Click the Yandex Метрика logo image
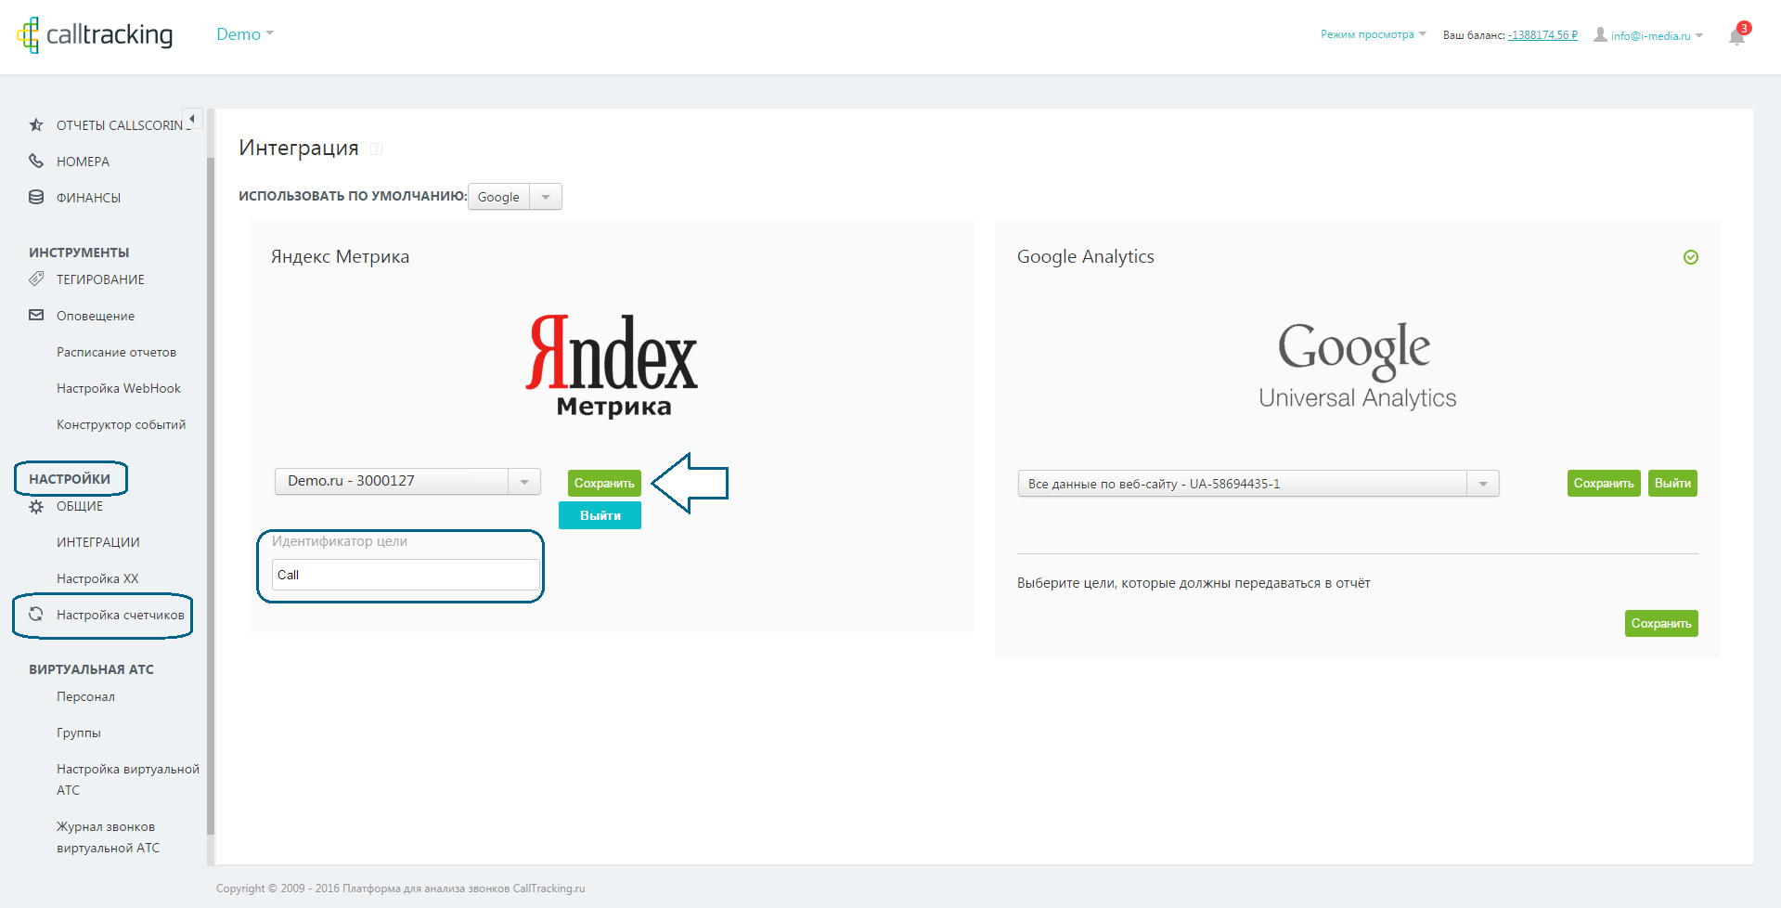This screenshot has width=1781, height=908. tap(612, 366)
